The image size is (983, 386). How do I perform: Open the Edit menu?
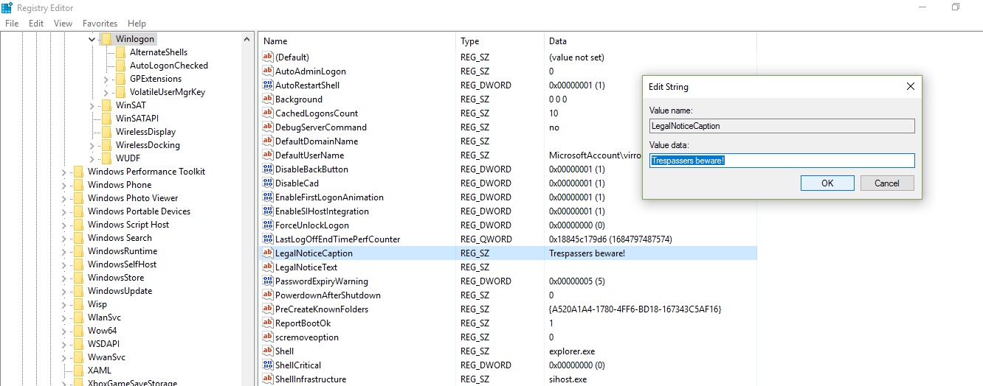[36, 24]
